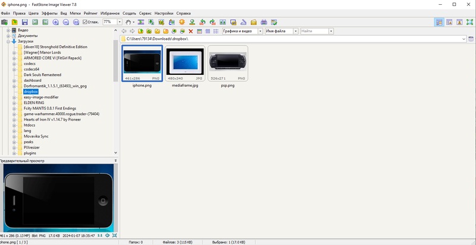Go back with the left arrow icon
This screenshot has width=476, height=245.
click(123, 31)
